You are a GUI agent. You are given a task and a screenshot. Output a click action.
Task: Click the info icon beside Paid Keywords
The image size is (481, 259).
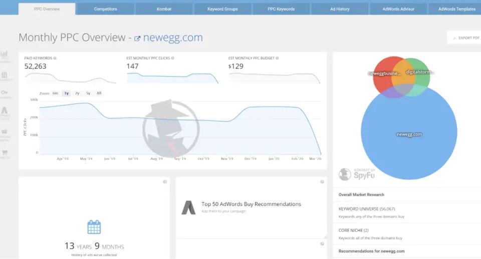(x=55, y=58)
